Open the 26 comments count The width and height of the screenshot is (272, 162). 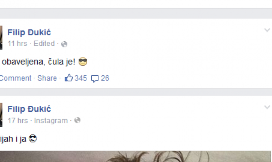pyautogui.click(x=105, y=78)
